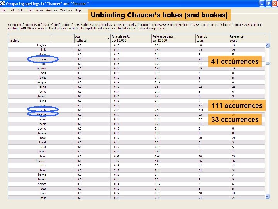Click analysis count 12 in boold row

(200, 119)
